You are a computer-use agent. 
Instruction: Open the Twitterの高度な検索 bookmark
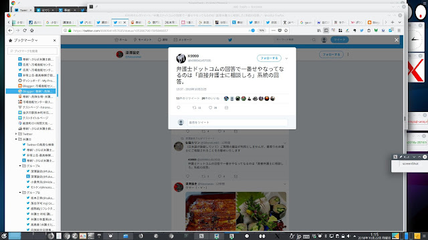[x=38, y=145]
